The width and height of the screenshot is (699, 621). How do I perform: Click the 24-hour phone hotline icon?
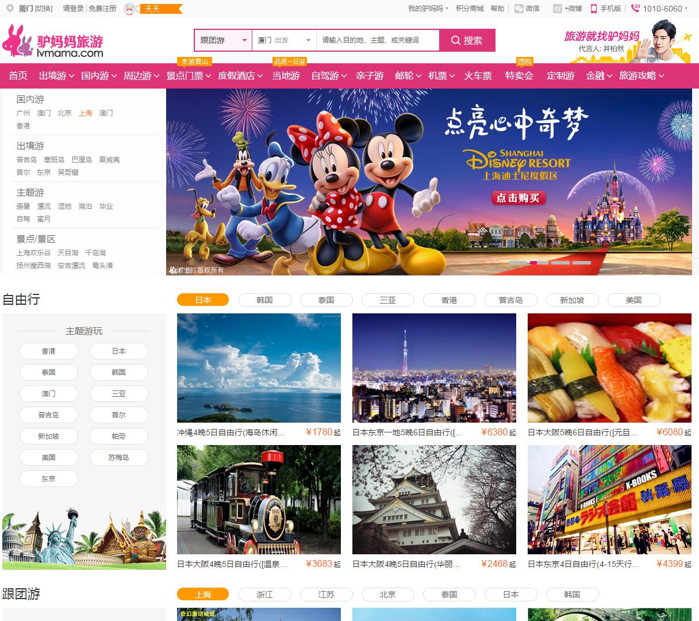(635, 8)
